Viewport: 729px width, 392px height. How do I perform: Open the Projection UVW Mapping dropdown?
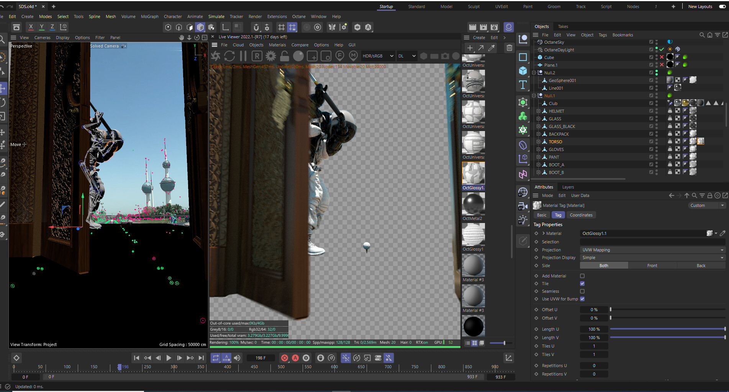652,250
